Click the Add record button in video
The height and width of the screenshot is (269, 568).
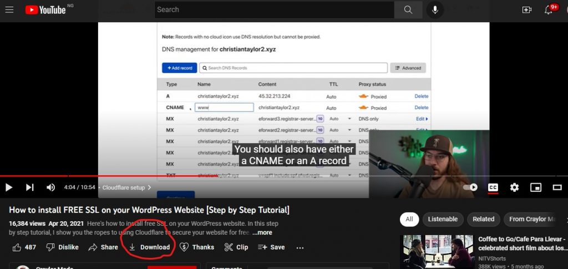179,68
